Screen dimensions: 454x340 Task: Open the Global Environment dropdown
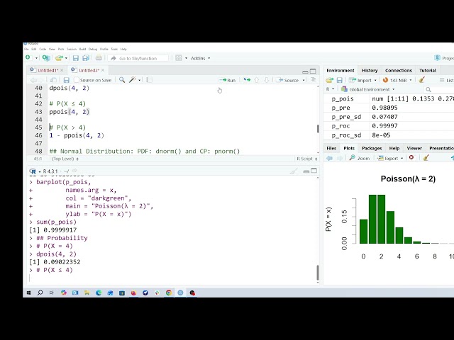pos(367,89)
